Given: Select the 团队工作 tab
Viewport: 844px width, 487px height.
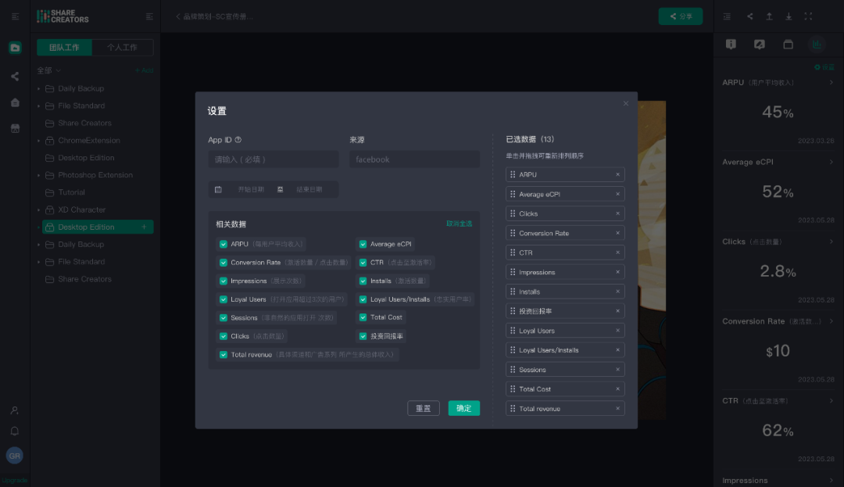Looking at the screenshot, I should click(x=64, y=48).
